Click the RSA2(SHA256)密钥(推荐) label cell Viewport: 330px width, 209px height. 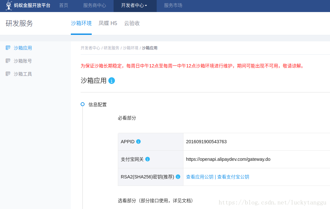tap(151, 177)
